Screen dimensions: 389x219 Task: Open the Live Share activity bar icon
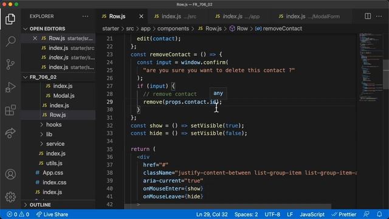(10, 133)
